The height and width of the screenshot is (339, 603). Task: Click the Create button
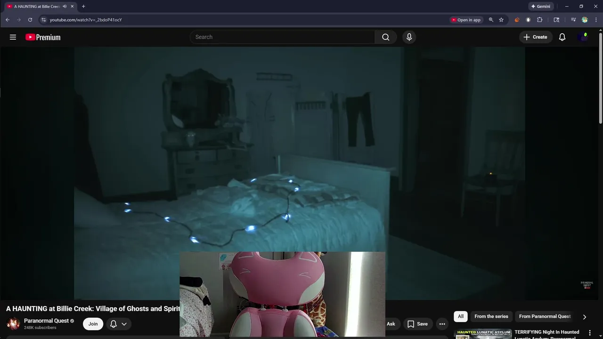535,37
